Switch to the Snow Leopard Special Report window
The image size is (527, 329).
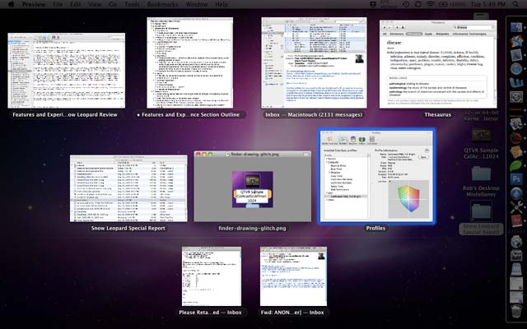pyautogui.click(x=128, y=188)
